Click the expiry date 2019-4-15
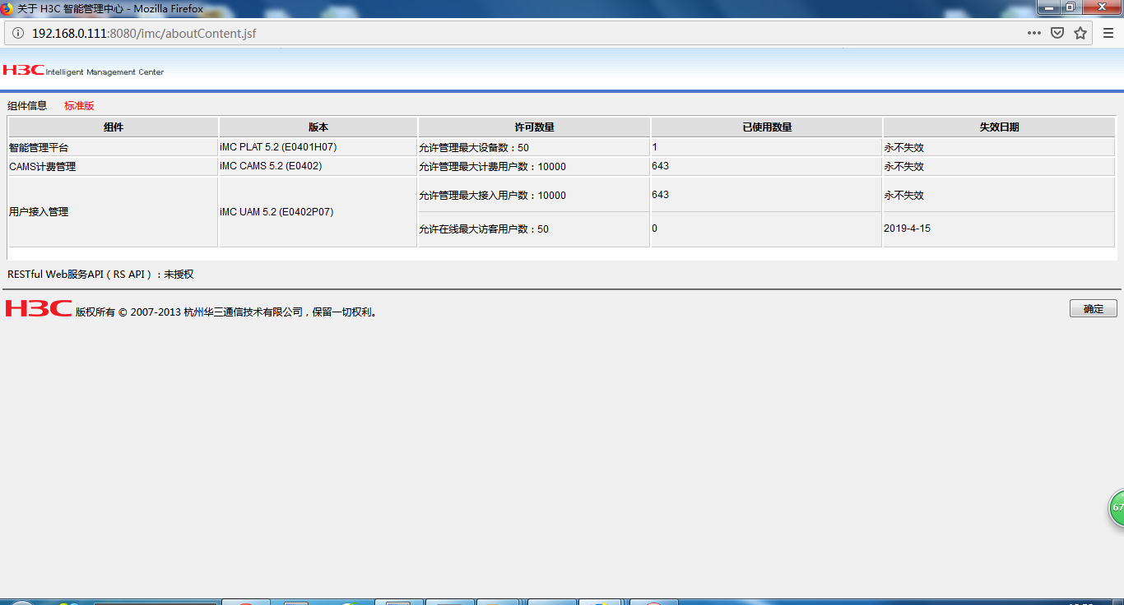Viewport: 1124px width, 605px height. pos(908,229)
